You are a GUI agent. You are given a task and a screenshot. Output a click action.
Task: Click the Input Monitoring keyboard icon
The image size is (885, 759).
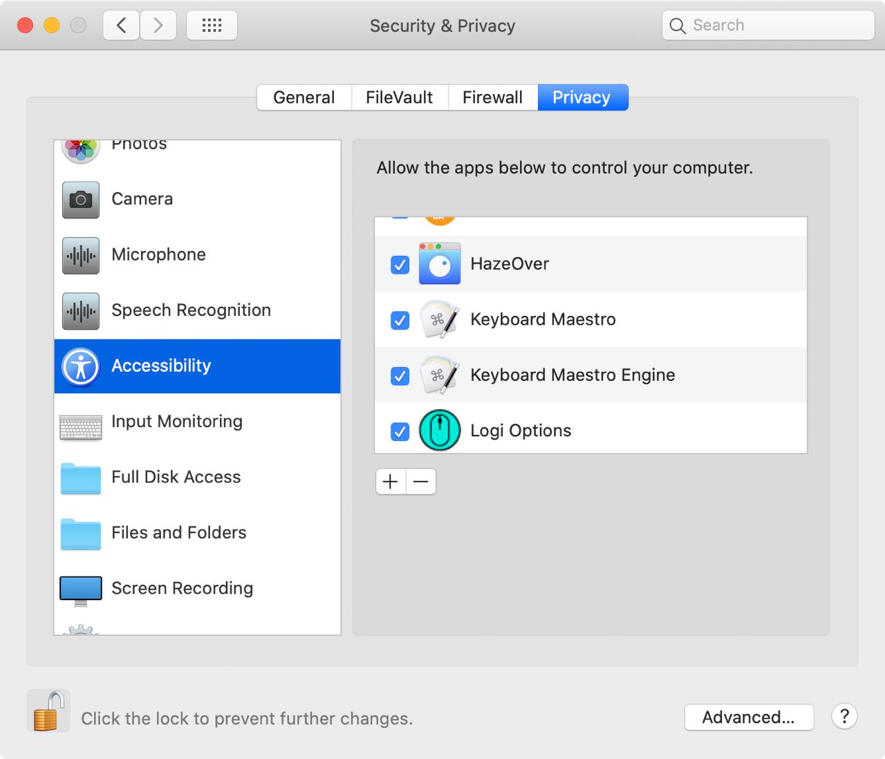[81, 428]
